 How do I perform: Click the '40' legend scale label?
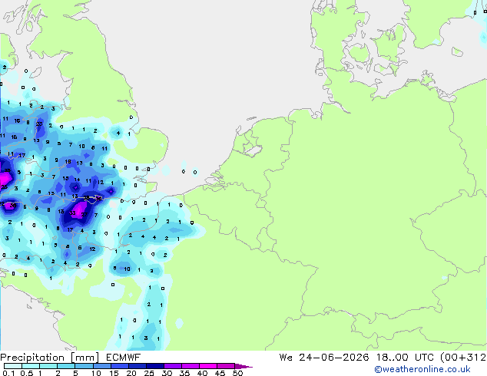(202, 373)
